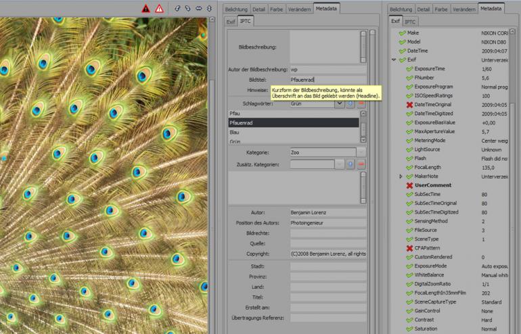
Task: Toggle the green check beside Make
Action: click(x=402, y=33)
